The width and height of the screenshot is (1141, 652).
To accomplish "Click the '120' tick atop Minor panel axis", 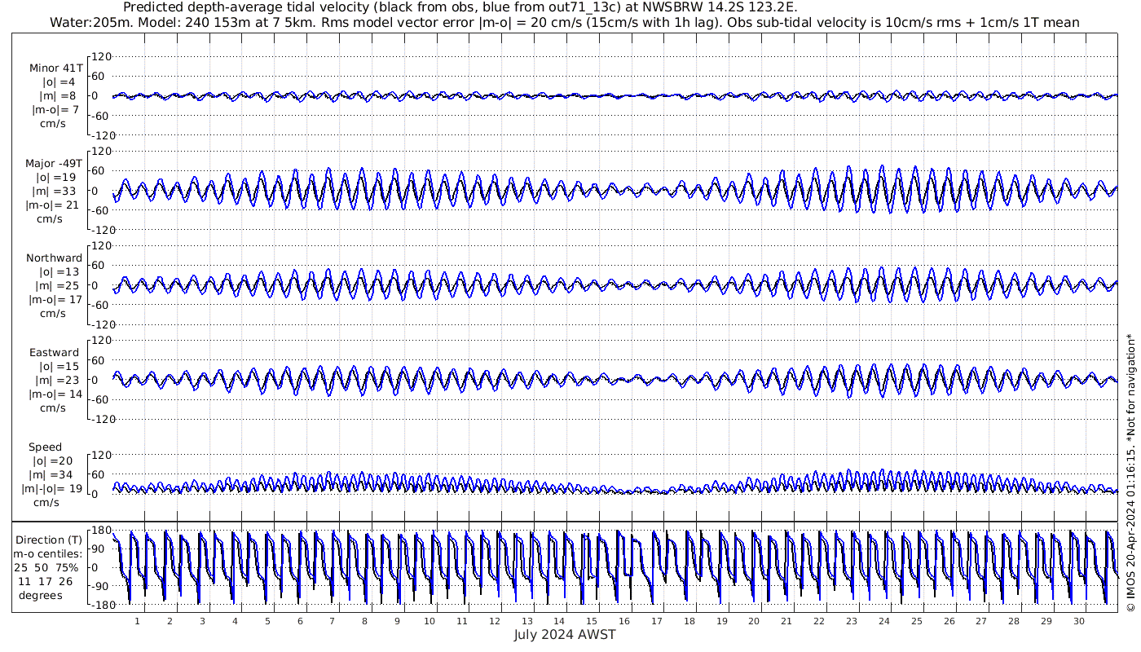I will click(x=100, y=57).
